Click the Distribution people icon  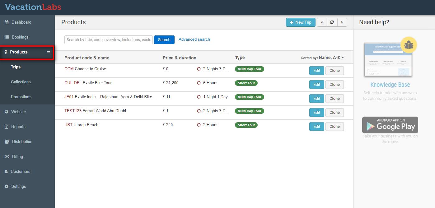[7, 142]
